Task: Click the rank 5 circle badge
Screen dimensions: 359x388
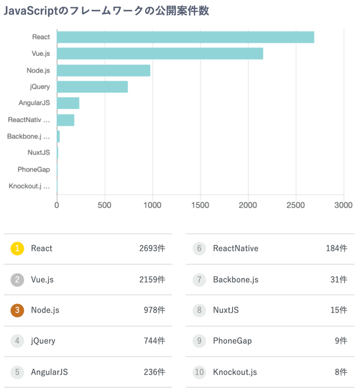Action: pos(17,373)
